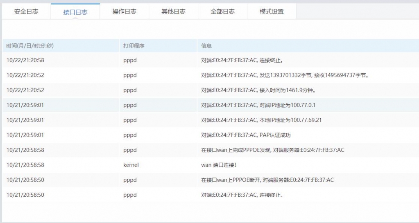Click pppd in the PPPOE断开 row
The width and height of the screenshot is (419, 223).
130,180
